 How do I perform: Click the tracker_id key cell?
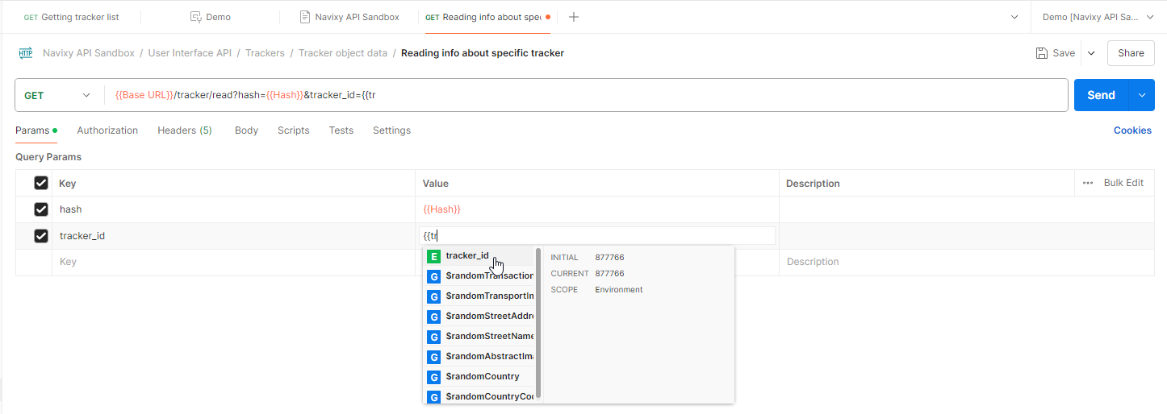click(x=233, y=236)
